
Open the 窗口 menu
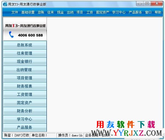point(148,12)
